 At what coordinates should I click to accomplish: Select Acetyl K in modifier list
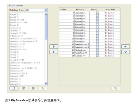click(14, 14)
